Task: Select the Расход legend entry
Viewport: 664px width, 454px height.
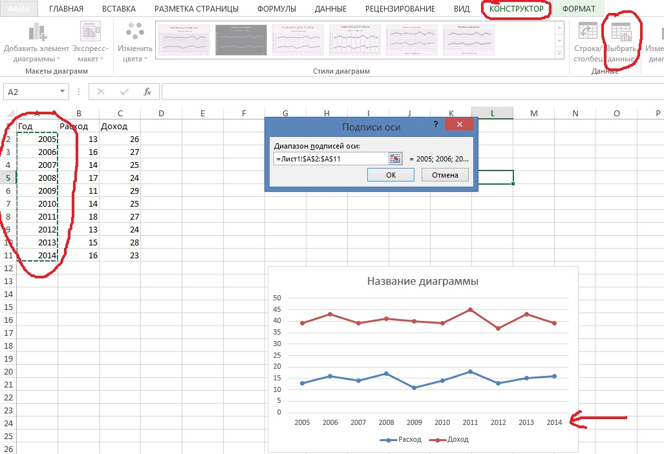Action: click(x=401, y=439)
